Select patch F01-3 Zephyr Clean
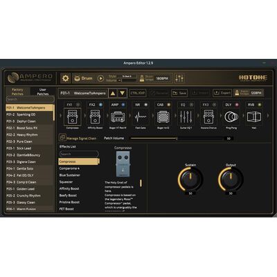Viewport: 277px width, 277px height. (x=30, y=121)
